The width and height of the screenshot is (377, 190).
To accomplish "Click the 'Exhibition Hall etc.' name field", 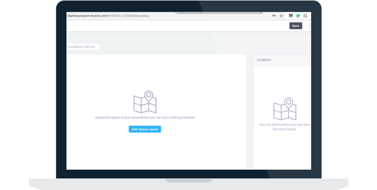I will [83, 47].
